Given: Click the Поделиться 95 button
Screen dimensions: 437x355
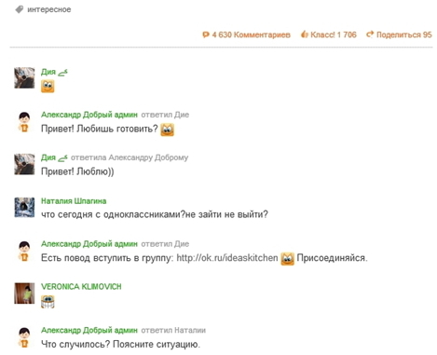Looking at the screenshot, I should tap(399, 34).
